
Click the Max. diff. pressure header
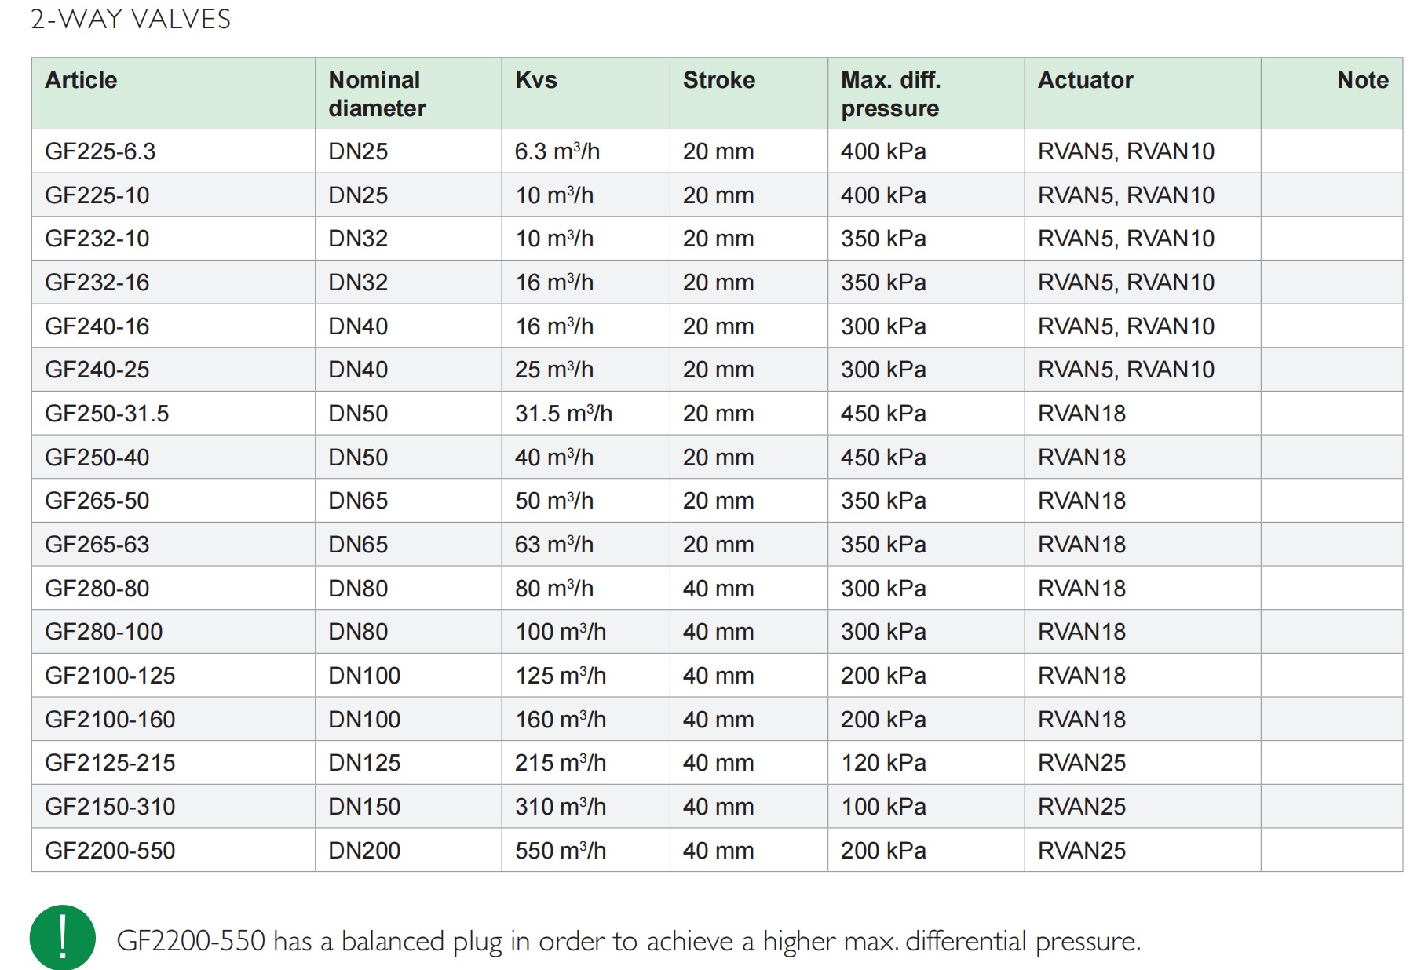pyautogui.click(x=890, y=94)
